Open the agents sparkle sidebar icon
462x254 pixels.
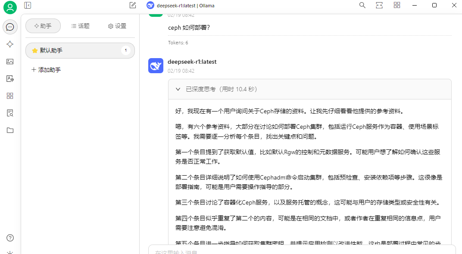[10, 44]
